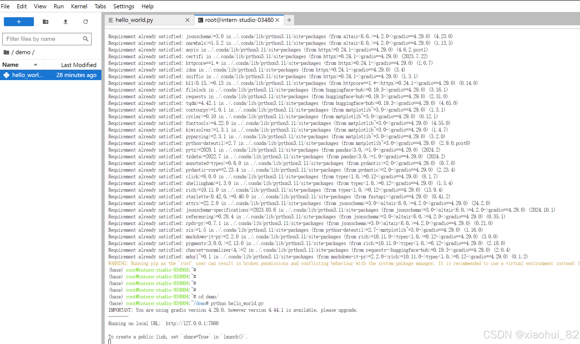Switch to the hello_world.py tab

coord(134,20)
